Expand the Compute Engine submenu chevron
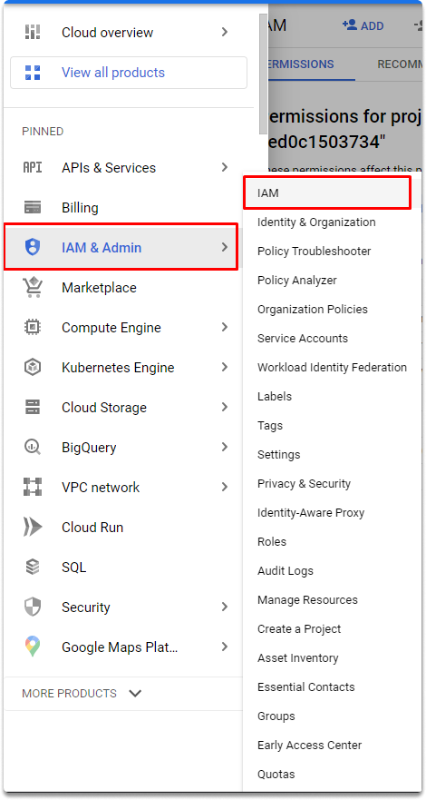The image size is (426, 800). 225,328
